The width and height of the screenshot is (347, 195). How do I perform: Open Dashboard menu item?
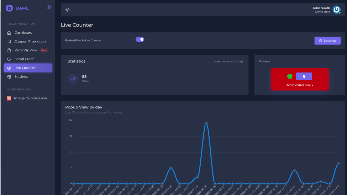click(28, 32)
